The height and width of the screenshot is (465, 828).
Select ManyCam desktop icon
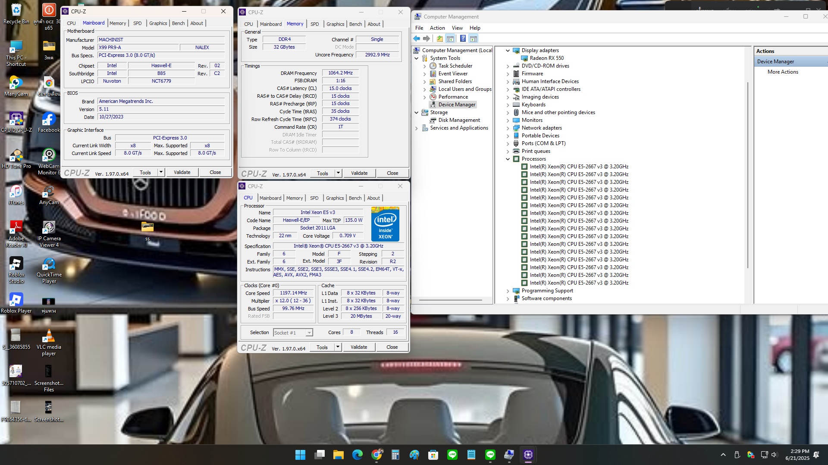coord(16,86)
